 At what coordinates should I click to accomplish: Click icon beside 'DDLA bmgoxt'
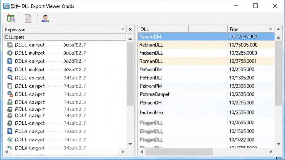[10, 148]
